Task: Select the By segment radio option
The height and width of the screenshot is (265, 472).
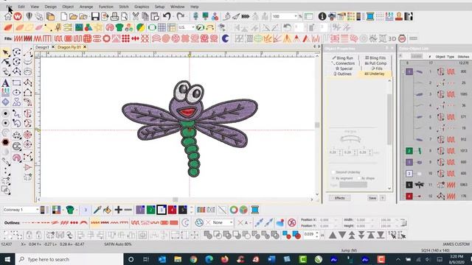Action: coord(333,178)
